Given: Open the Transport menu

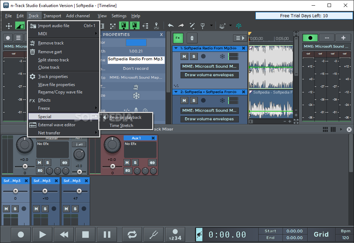Looking at the screenshot, I should (x=52, y=16).
